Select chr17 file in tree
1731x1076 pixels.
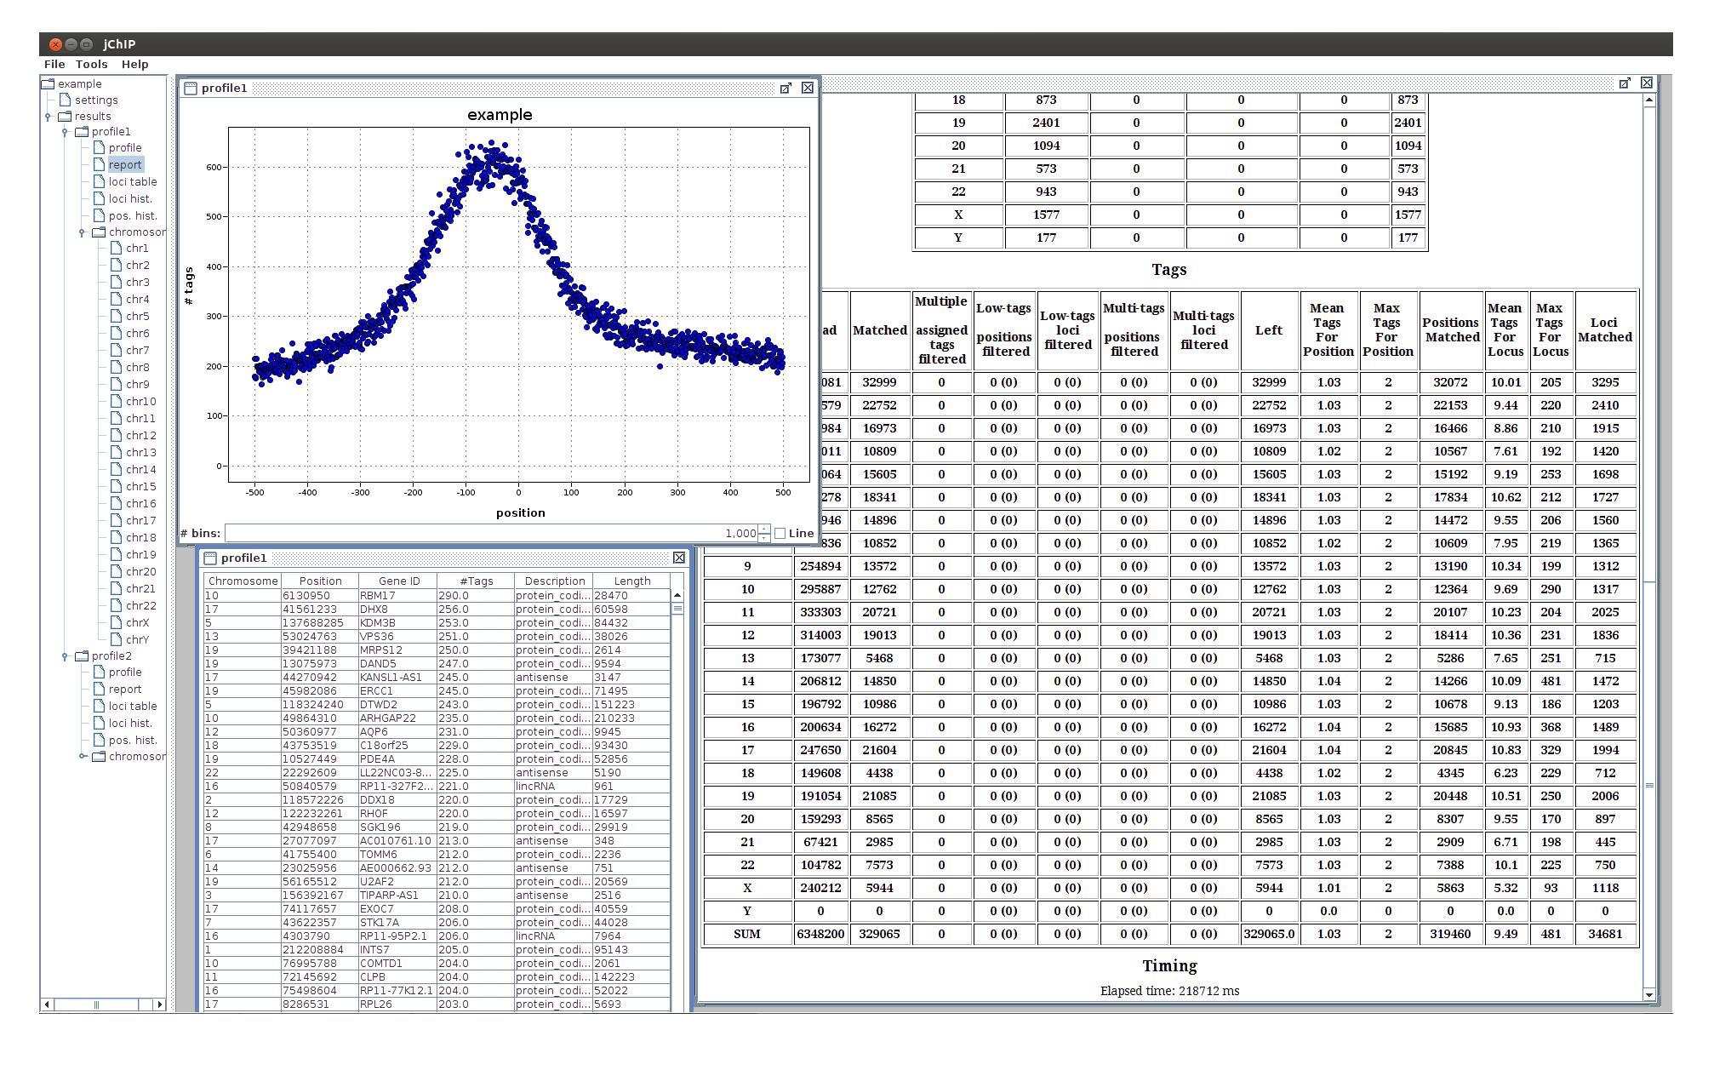coord(140,520)
